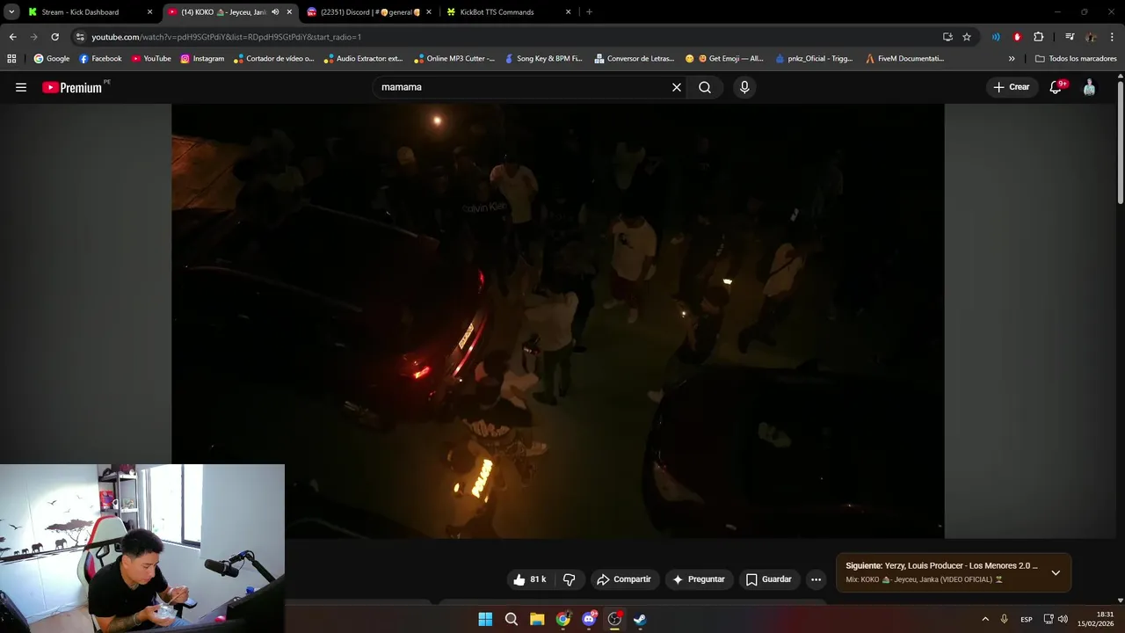Viewport: 1125px width, 633px height.
Task: Open the Crear create menu
Action: point(1011,87)
